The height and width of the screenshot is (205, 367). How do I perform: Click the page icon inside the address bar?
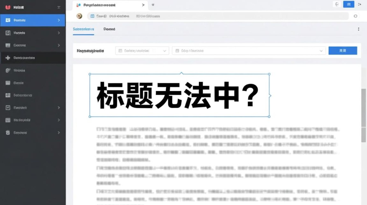pyautogui.click(x=92, y=16)
